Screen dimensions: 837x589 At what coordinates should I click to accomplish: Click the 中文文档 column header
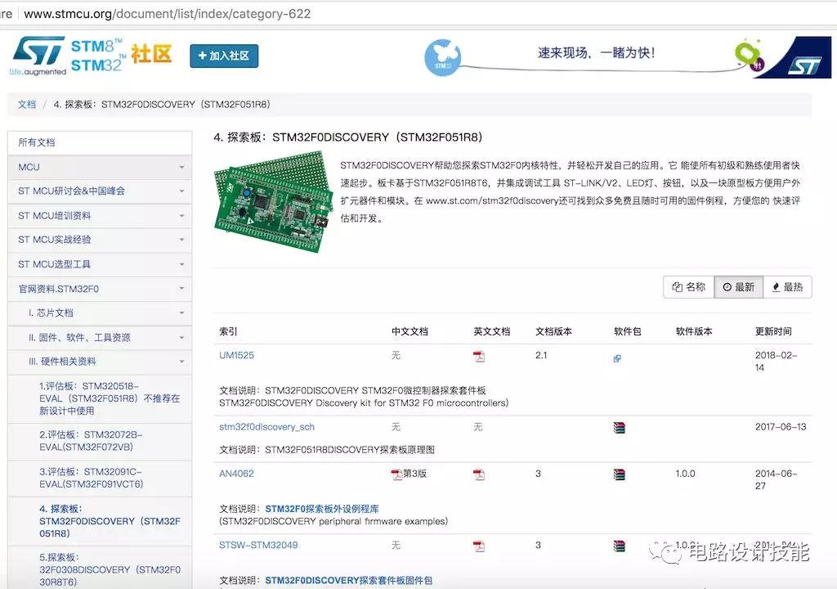click(410, 332)
